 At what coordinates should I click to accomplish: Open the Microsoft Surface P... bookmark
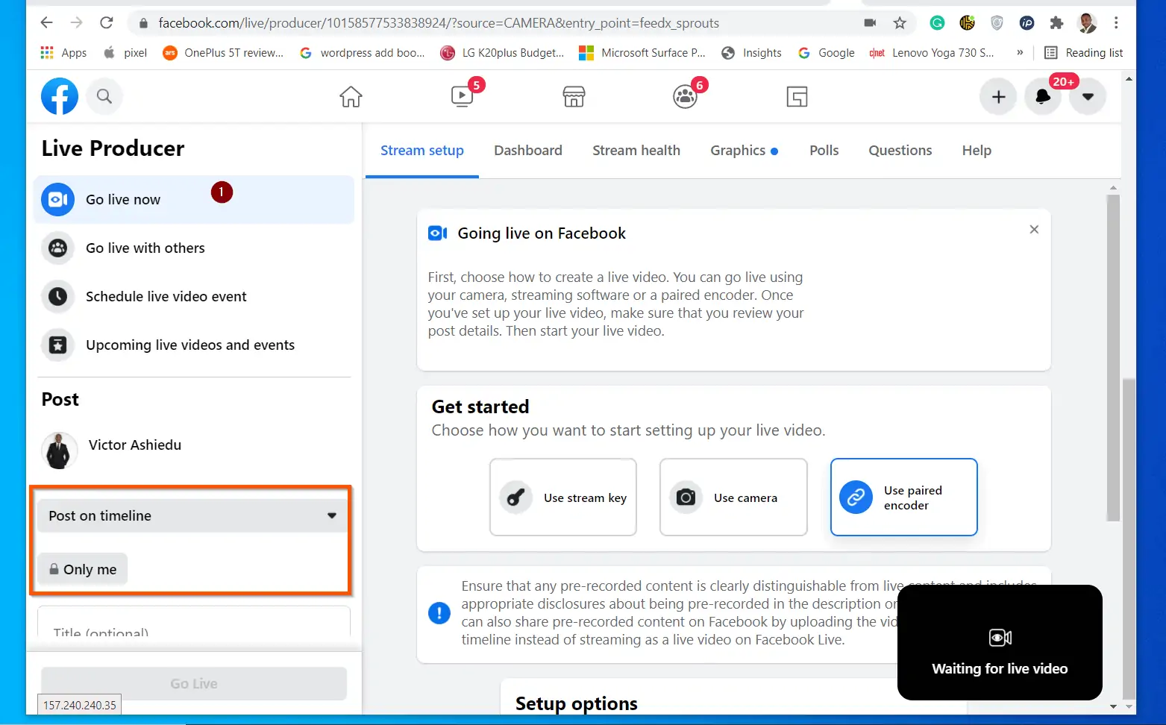coord(642,53)
